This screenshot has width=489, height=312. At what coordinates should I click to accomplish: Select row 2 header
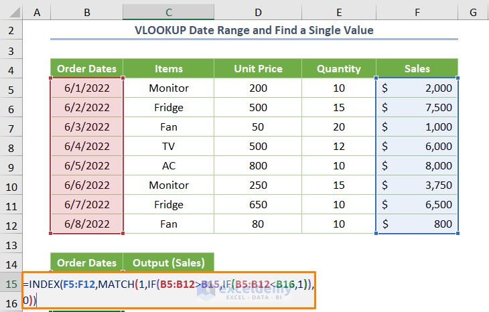tap(11, 30)
